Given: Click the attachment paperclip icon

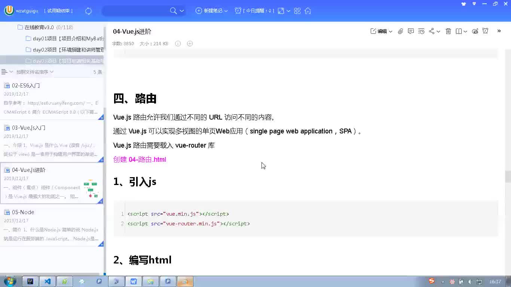Looking at the screenshot, I should 400,31.
